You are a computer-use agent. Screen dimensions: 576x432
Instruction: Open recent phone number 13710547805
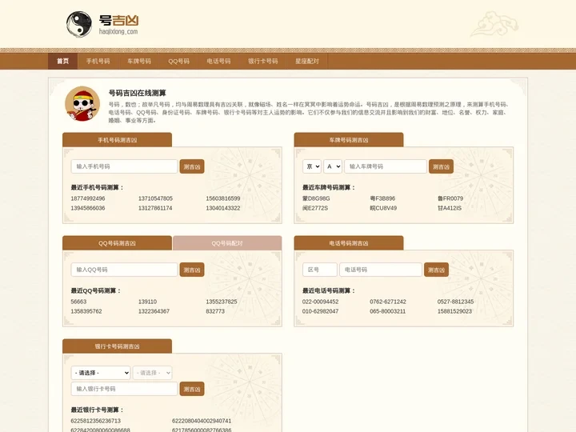click(x=155, y=198)
